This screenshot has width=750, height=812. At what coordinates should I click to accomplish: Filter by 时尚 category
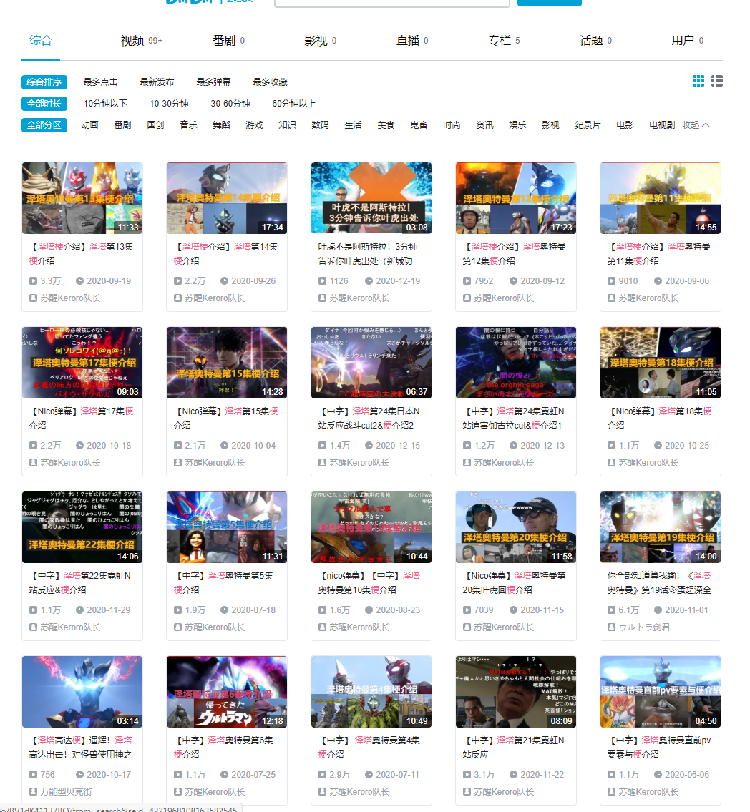452,124
